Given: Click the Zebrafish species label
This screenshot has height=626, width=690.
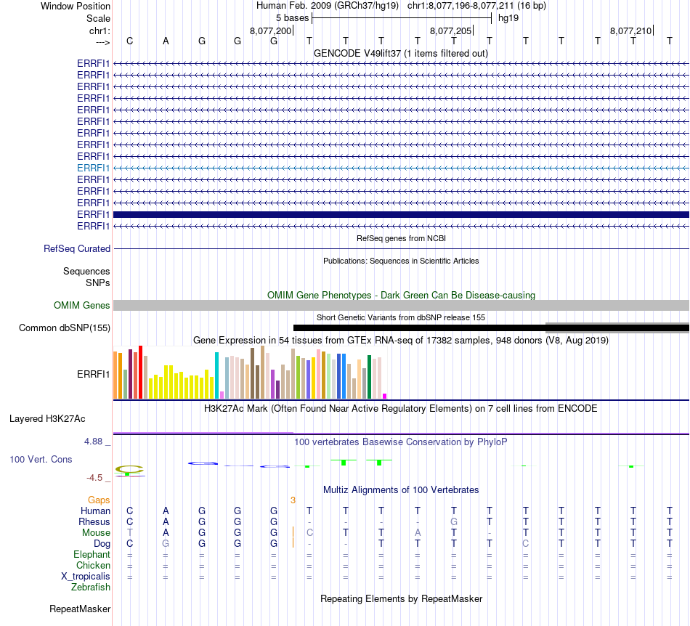Looking at the screenshot, I should click(x=91, y=588).
